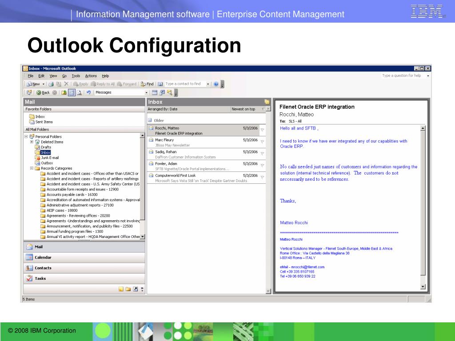This screenshot has width=455, height=341.
Task: Click the Reply button
Action: (81, 84)
